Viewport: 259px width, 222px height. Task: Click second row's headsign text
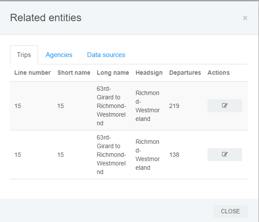click(147, 155)
